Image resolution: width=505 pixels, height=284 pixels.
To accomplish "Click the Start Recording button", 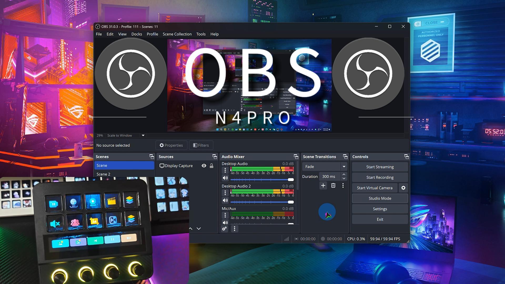I will point(380,177).
